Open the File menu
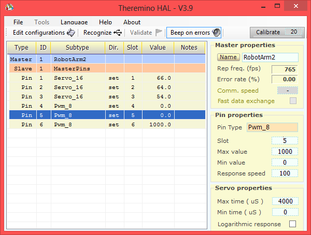 coord(18,22)
